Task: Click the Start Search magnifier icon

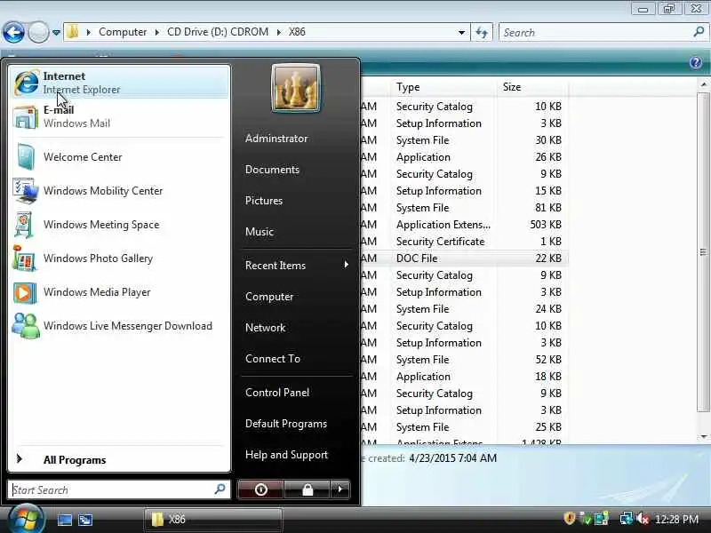Action: [x=220, y=489]
